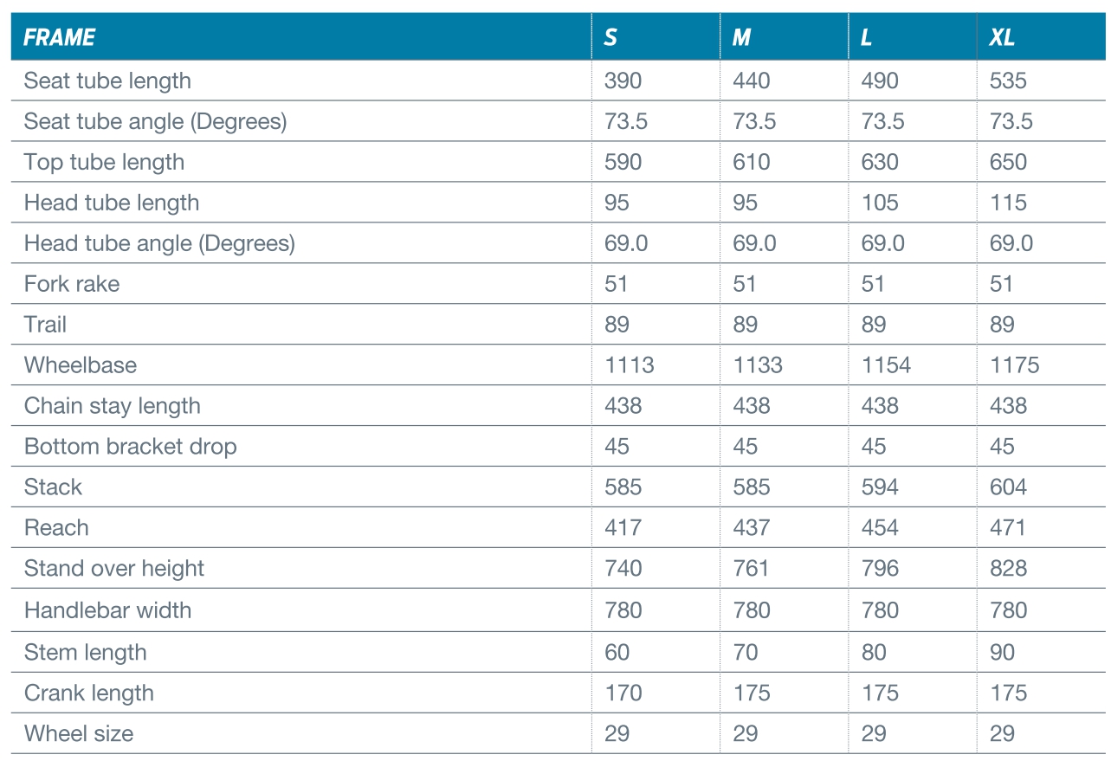Click the FRAME column header
This screenshot has height=761, width=1111.
click(60, 38)
